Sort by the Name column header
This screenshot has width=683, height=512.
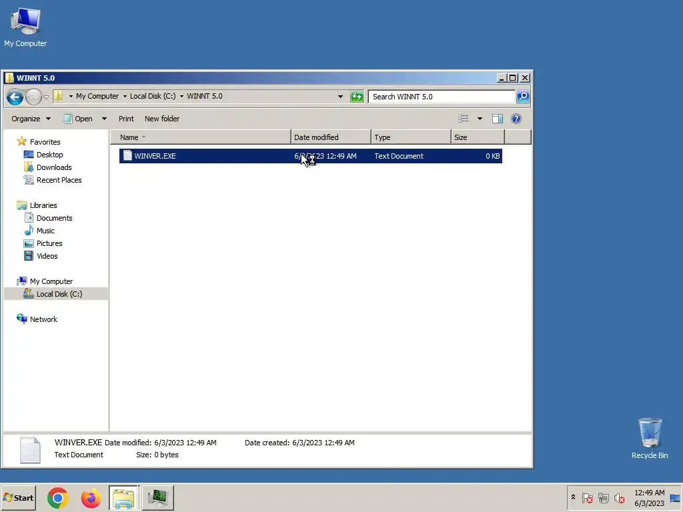click(200, 137)
